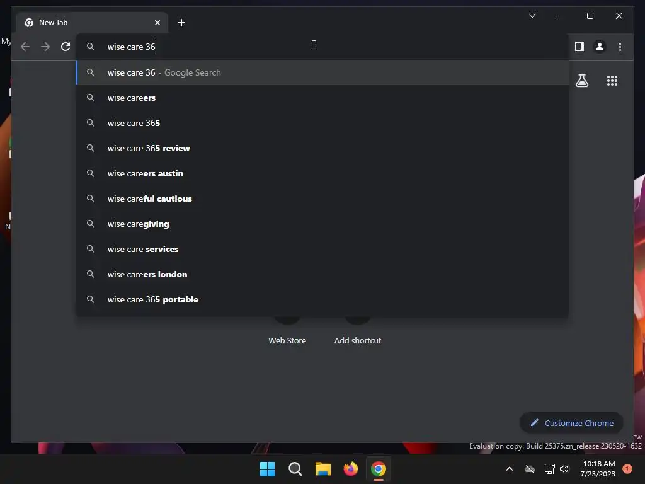Open a new tab with plus button

(181, 23)
